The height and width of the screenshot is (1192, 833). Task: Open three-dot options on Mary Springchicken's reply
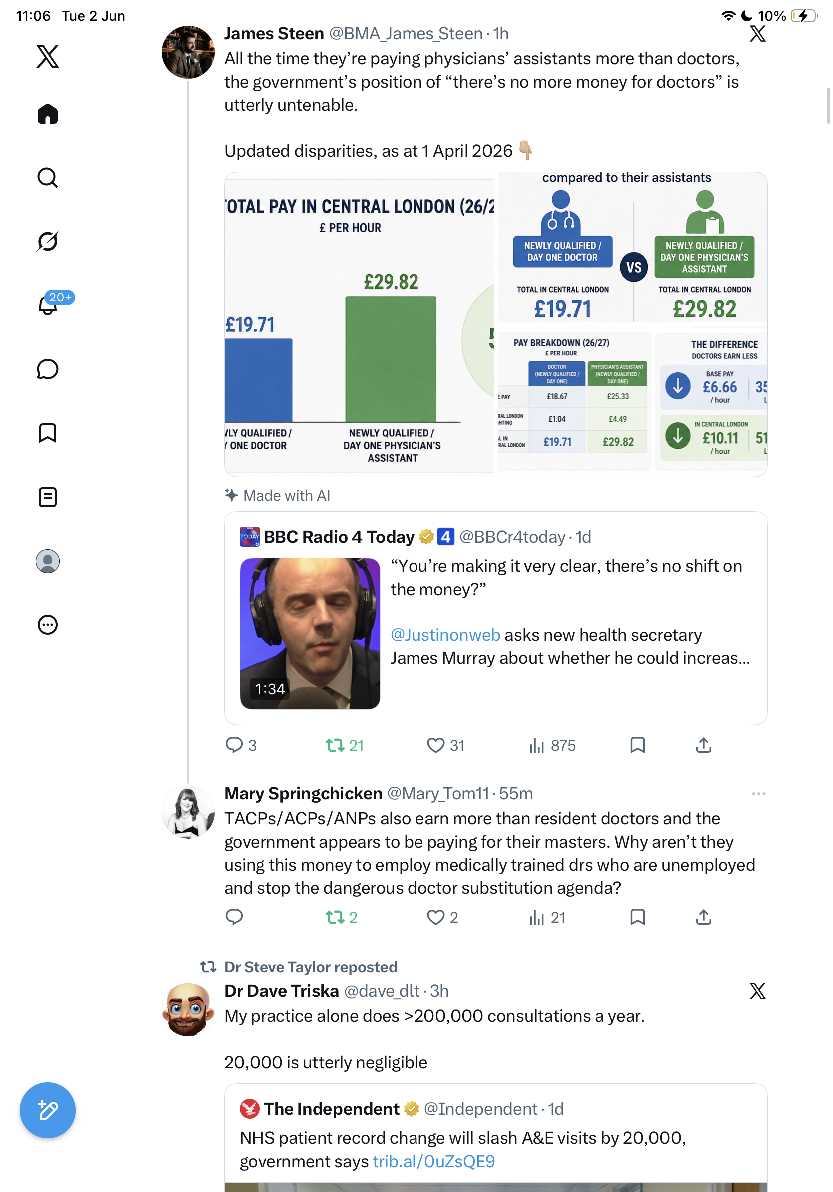point(758,793)
